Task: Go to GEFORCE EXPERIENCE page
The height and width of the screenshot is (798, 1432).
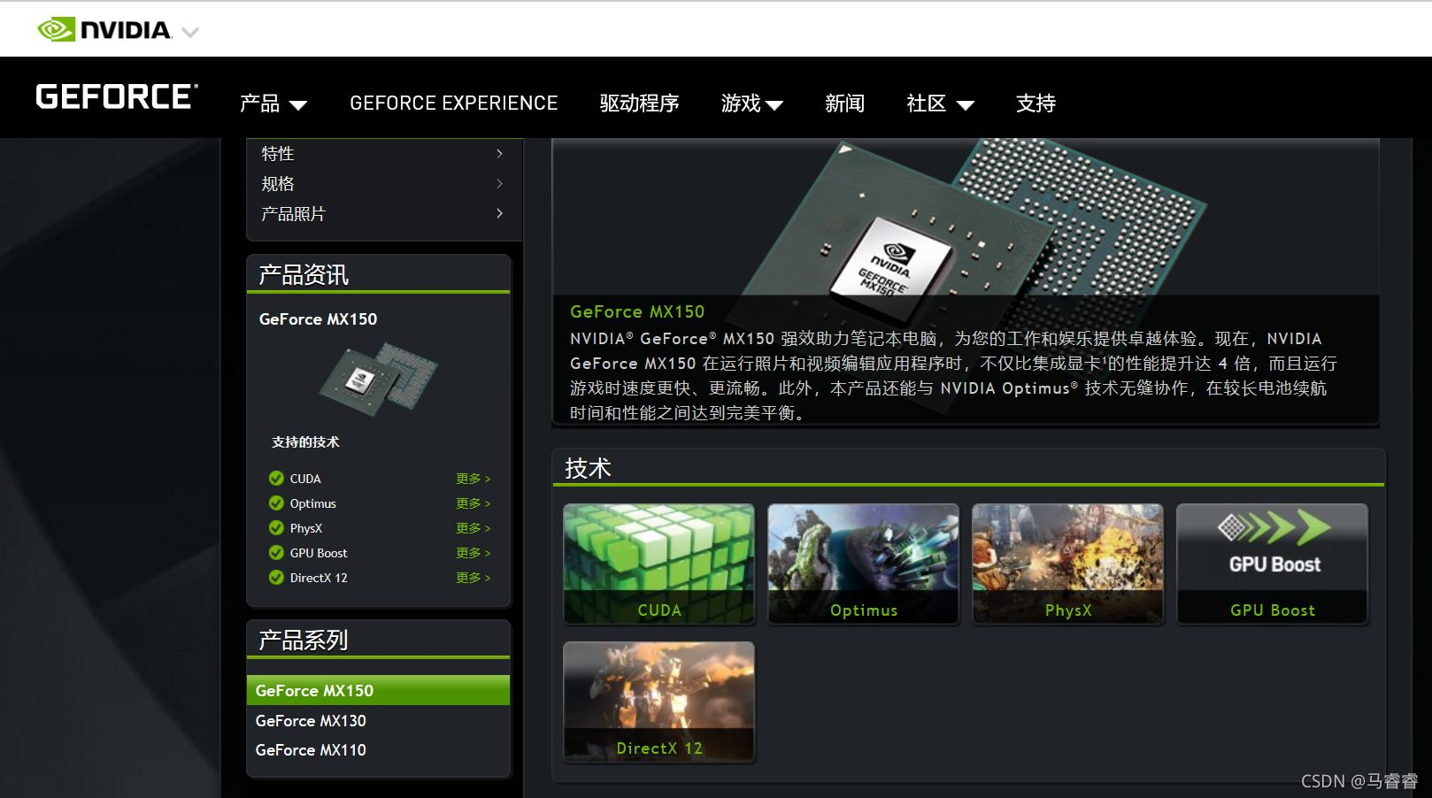Action: point(453,104)
